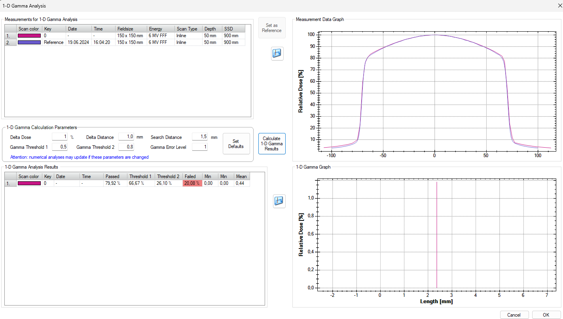This screenshot has width=563, height=319.
Task: Select the red 20,08 % failed result cell
Action: click(192, 183)
